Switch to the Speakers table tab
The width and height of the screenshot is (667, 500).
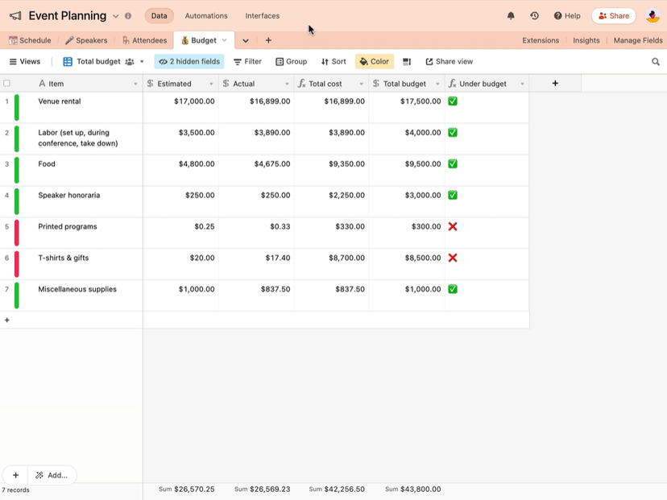86,39
